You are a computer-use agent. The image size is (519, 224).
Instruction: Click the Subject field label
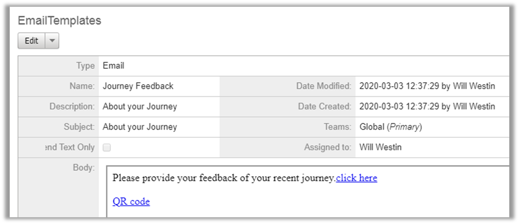point(79,127)
